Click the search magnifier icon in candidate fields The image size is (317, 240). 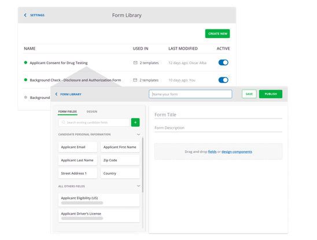(64, 123)
